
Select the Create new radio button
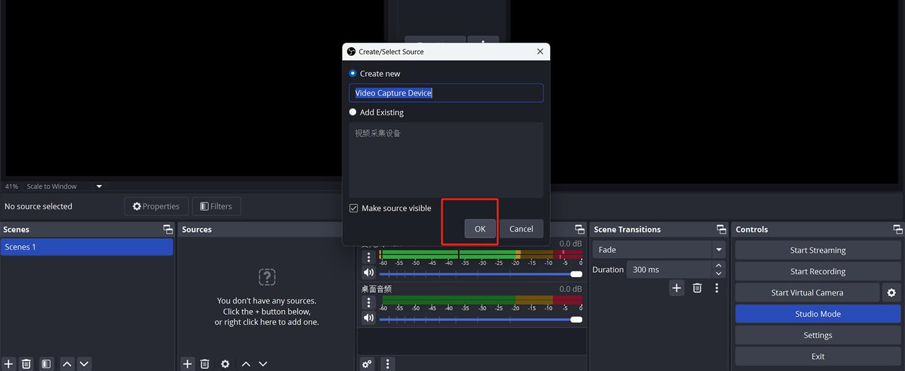pyautogui.click(x=353, y=73)
